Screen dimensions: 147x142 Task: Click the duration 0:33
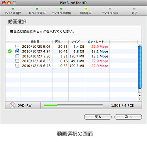64,66
